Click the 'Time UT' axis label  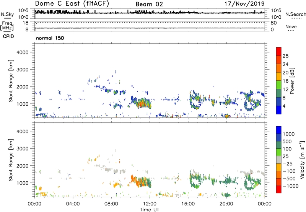[150, 210]
